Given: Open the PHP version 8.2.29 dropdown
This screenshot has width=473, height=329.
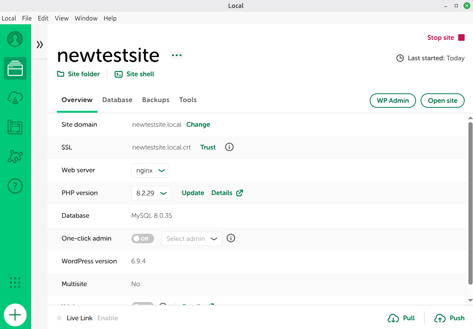Looking at the screenshot, I should click(x=151, y=193).
